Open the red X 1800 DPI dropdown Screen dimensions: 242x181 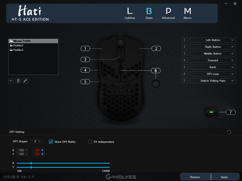[x=39, y=150]
